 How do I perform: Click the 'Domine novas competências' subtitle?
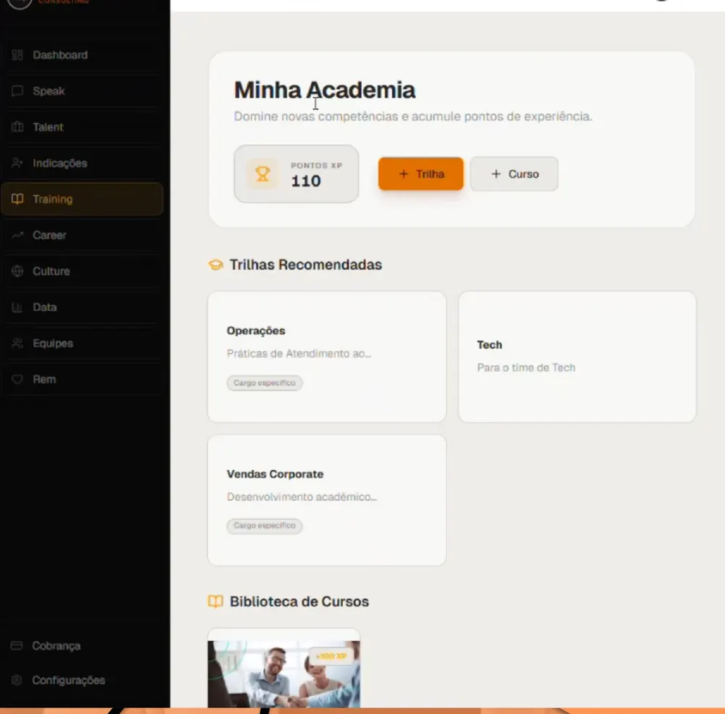click(x=413, y=117)
